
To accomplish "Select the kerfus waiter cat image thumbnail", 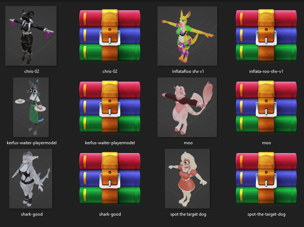I will click(x=31, y=107).
